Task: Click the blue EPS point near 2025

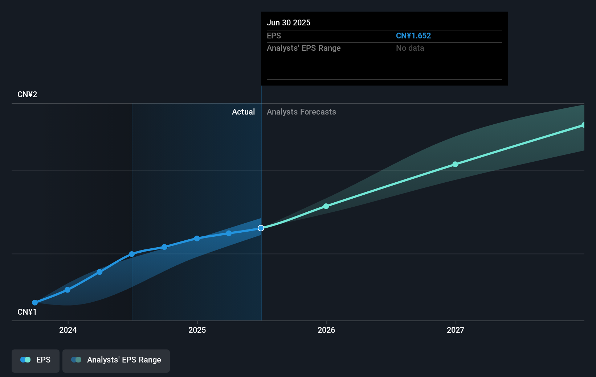Action: coord(196,239)
